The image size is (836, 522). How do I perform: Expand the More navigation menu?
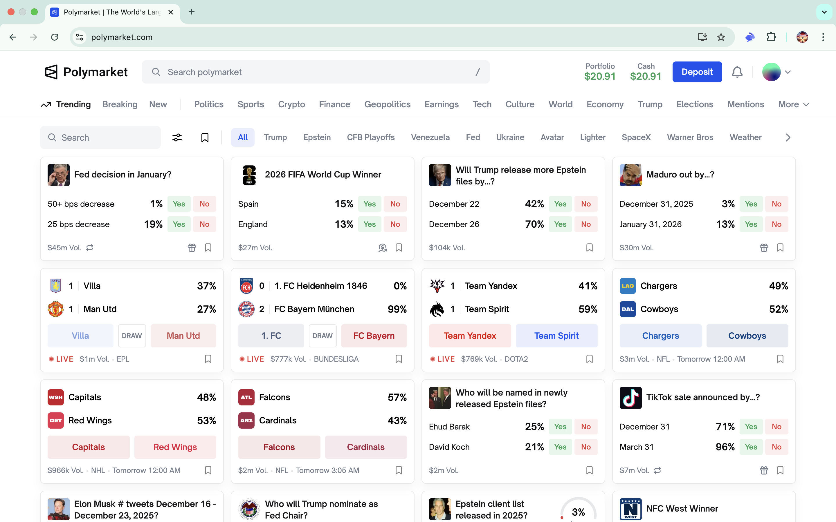[x=793, y=104]
